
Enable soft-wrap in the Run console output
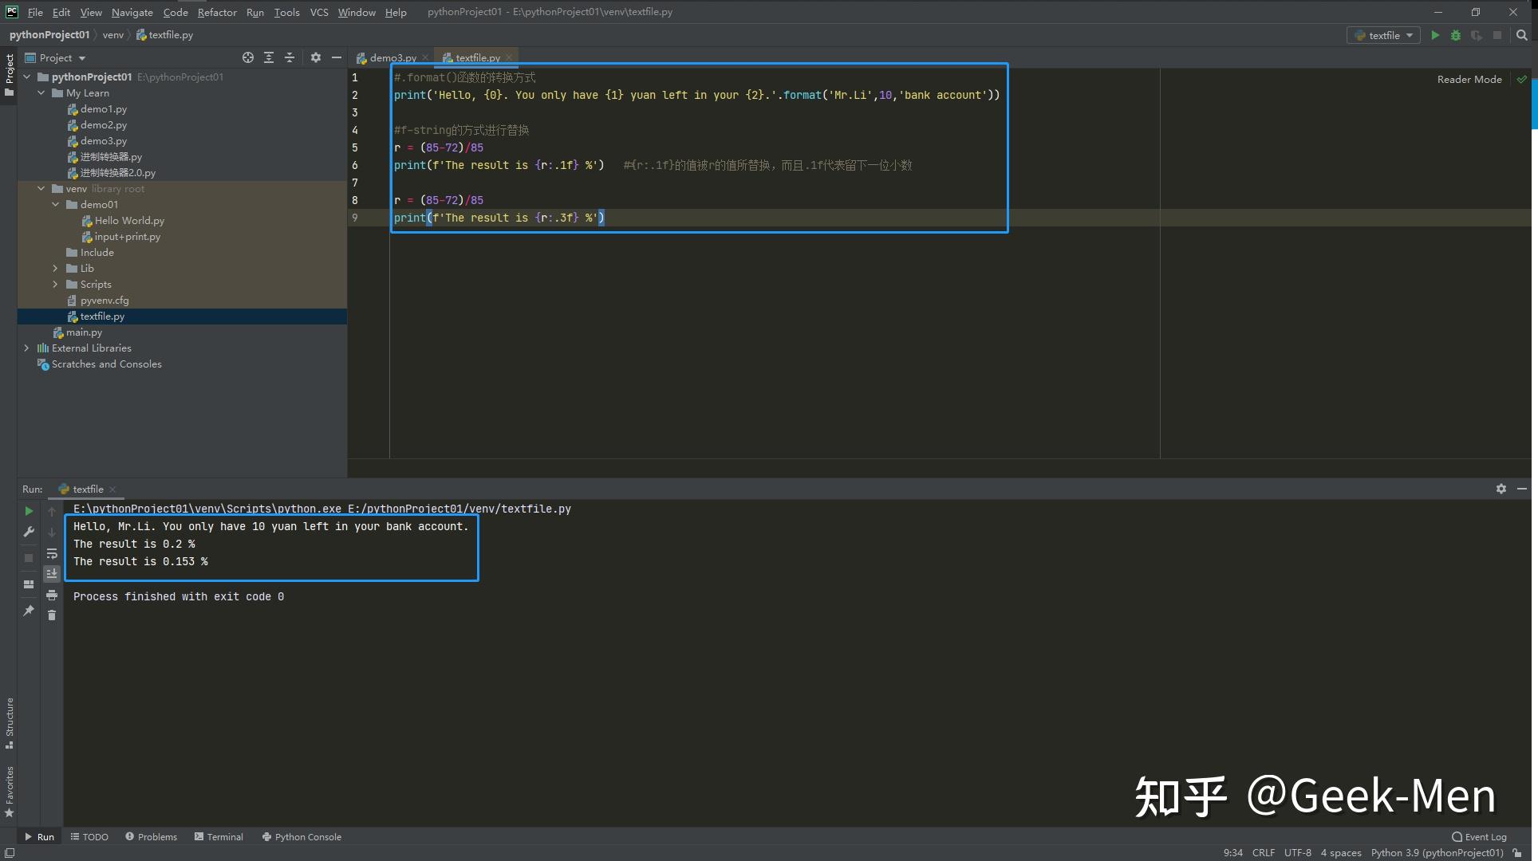pyautogui.click(x=52, y=554)
